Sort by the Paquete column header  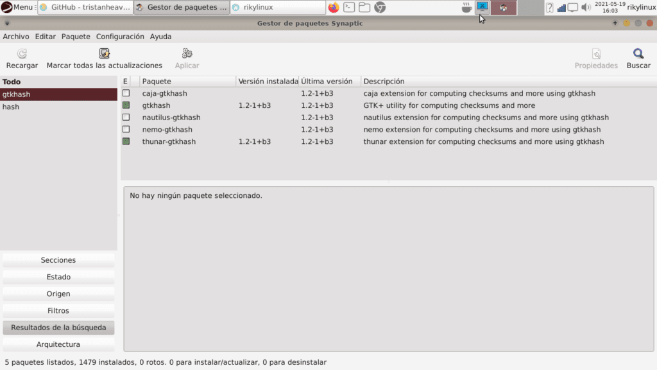[x=188, y=82]
